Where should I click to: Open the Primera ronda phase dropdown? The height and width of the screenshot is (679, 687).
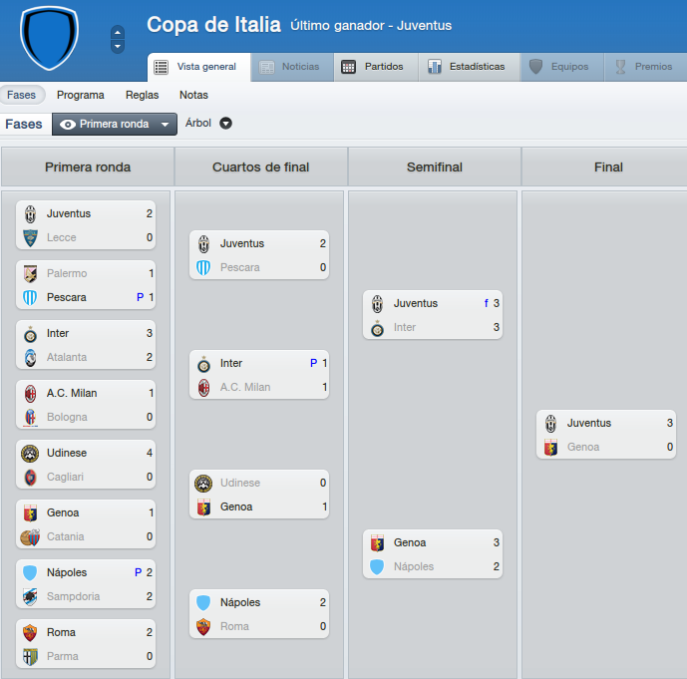point(115,124)
